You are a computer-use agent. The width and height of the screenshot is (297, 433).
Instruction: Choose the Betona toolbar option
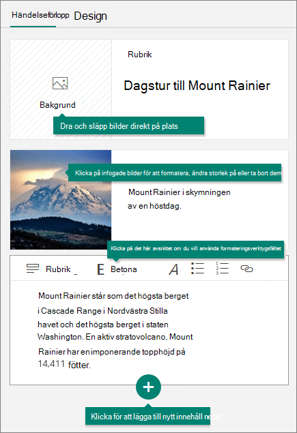[x=124, y=269]
